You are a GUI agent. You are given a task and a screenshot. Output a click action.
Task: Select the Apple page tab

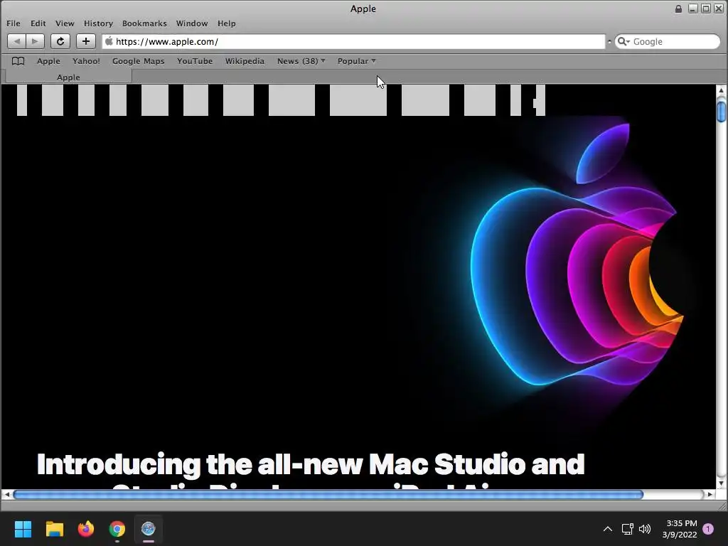coord(68,77)
